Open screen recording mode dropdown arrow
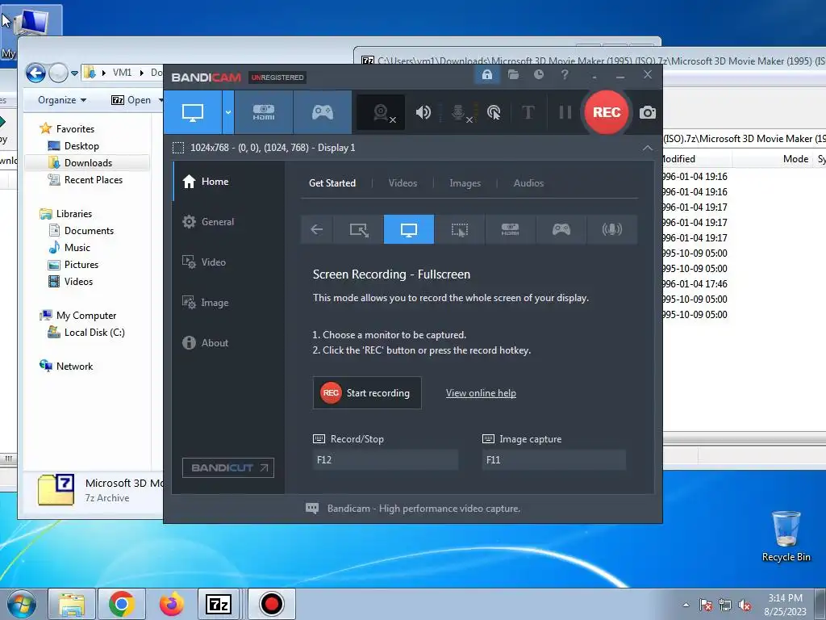This screenshot has width=826, height=620. click(x=228, y=112)
